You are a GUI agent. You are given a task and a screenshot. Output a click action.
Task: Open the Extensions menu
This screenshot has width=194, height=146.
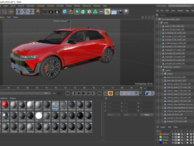[87, 6]
